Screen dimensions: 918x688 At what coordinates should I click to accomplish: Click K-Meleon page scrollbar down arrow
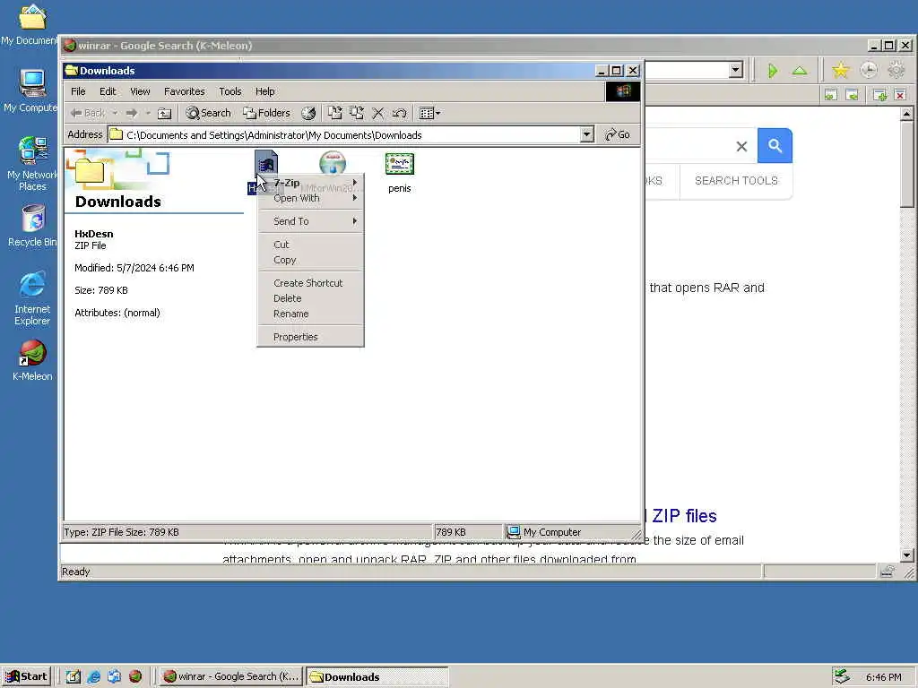coord(907,555)
